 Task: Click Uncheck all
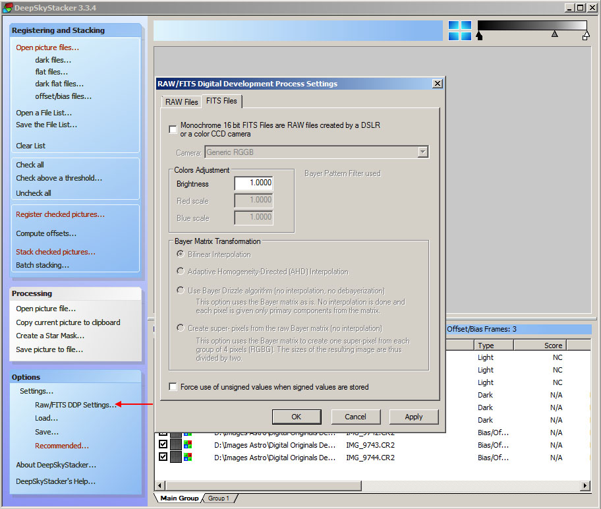pos(34,193)
